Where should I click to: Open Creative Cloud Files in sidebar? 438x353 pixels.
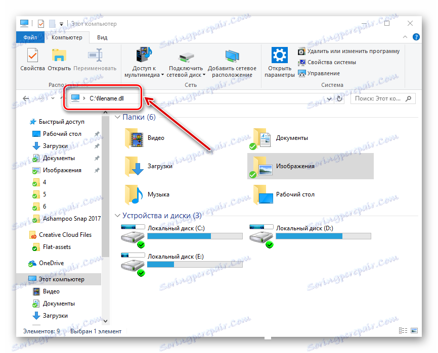pos(60,235)
